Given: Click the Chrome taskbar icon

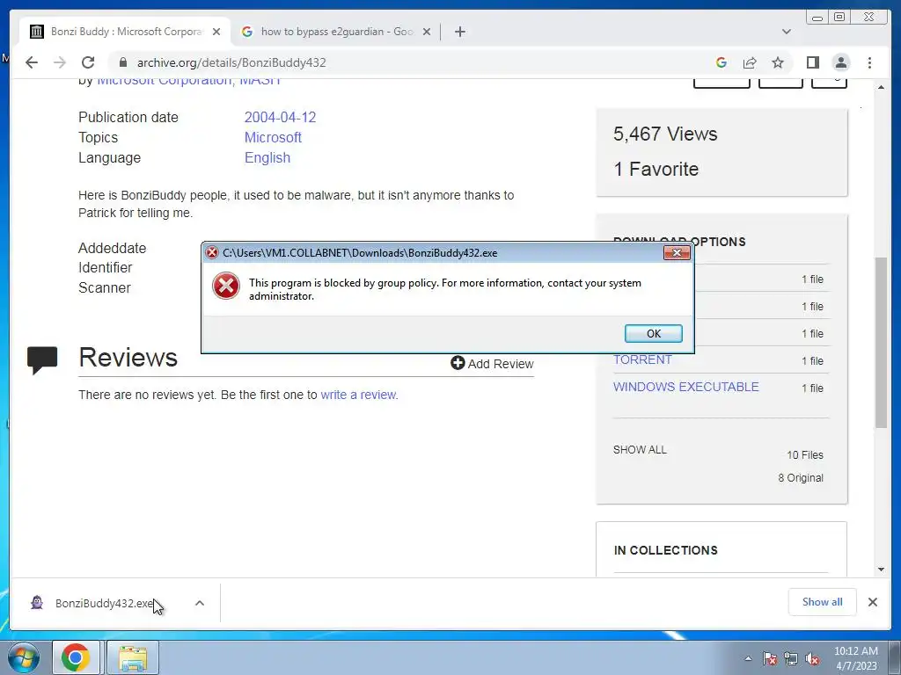Looking at the screenshot, I should [x=76, y=657].
